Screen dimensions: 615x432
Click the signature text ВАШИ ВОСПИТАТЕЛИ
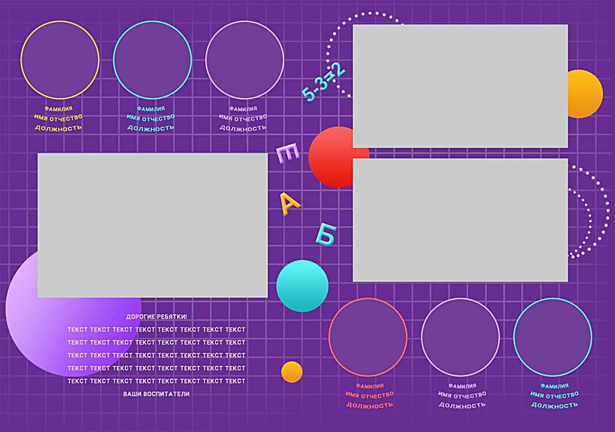click(x=156, y=394)
